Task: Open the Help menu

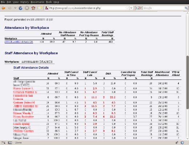Action: point(56,2)
